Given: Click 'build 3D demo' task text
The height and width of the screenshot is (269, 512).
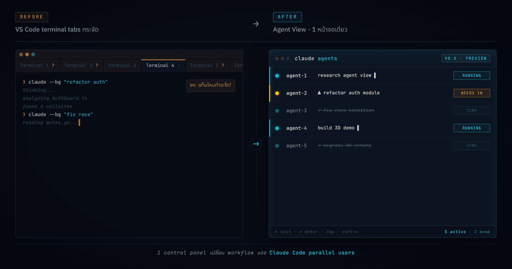Looking at the screenshot, I should point(336,128).
